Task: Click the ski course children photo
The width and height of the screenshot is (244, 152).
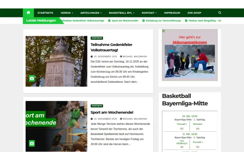Action: (x=190, y=61)
